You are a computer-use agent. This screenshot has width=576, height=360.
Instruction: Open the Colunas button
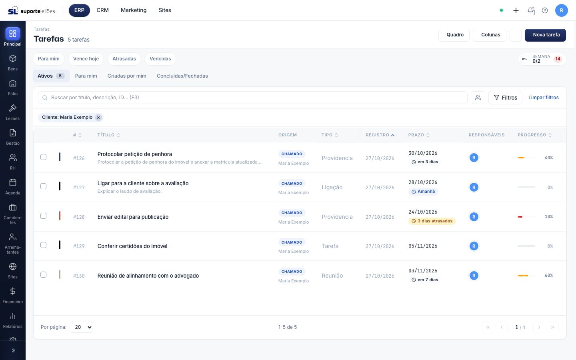point(490,35)
